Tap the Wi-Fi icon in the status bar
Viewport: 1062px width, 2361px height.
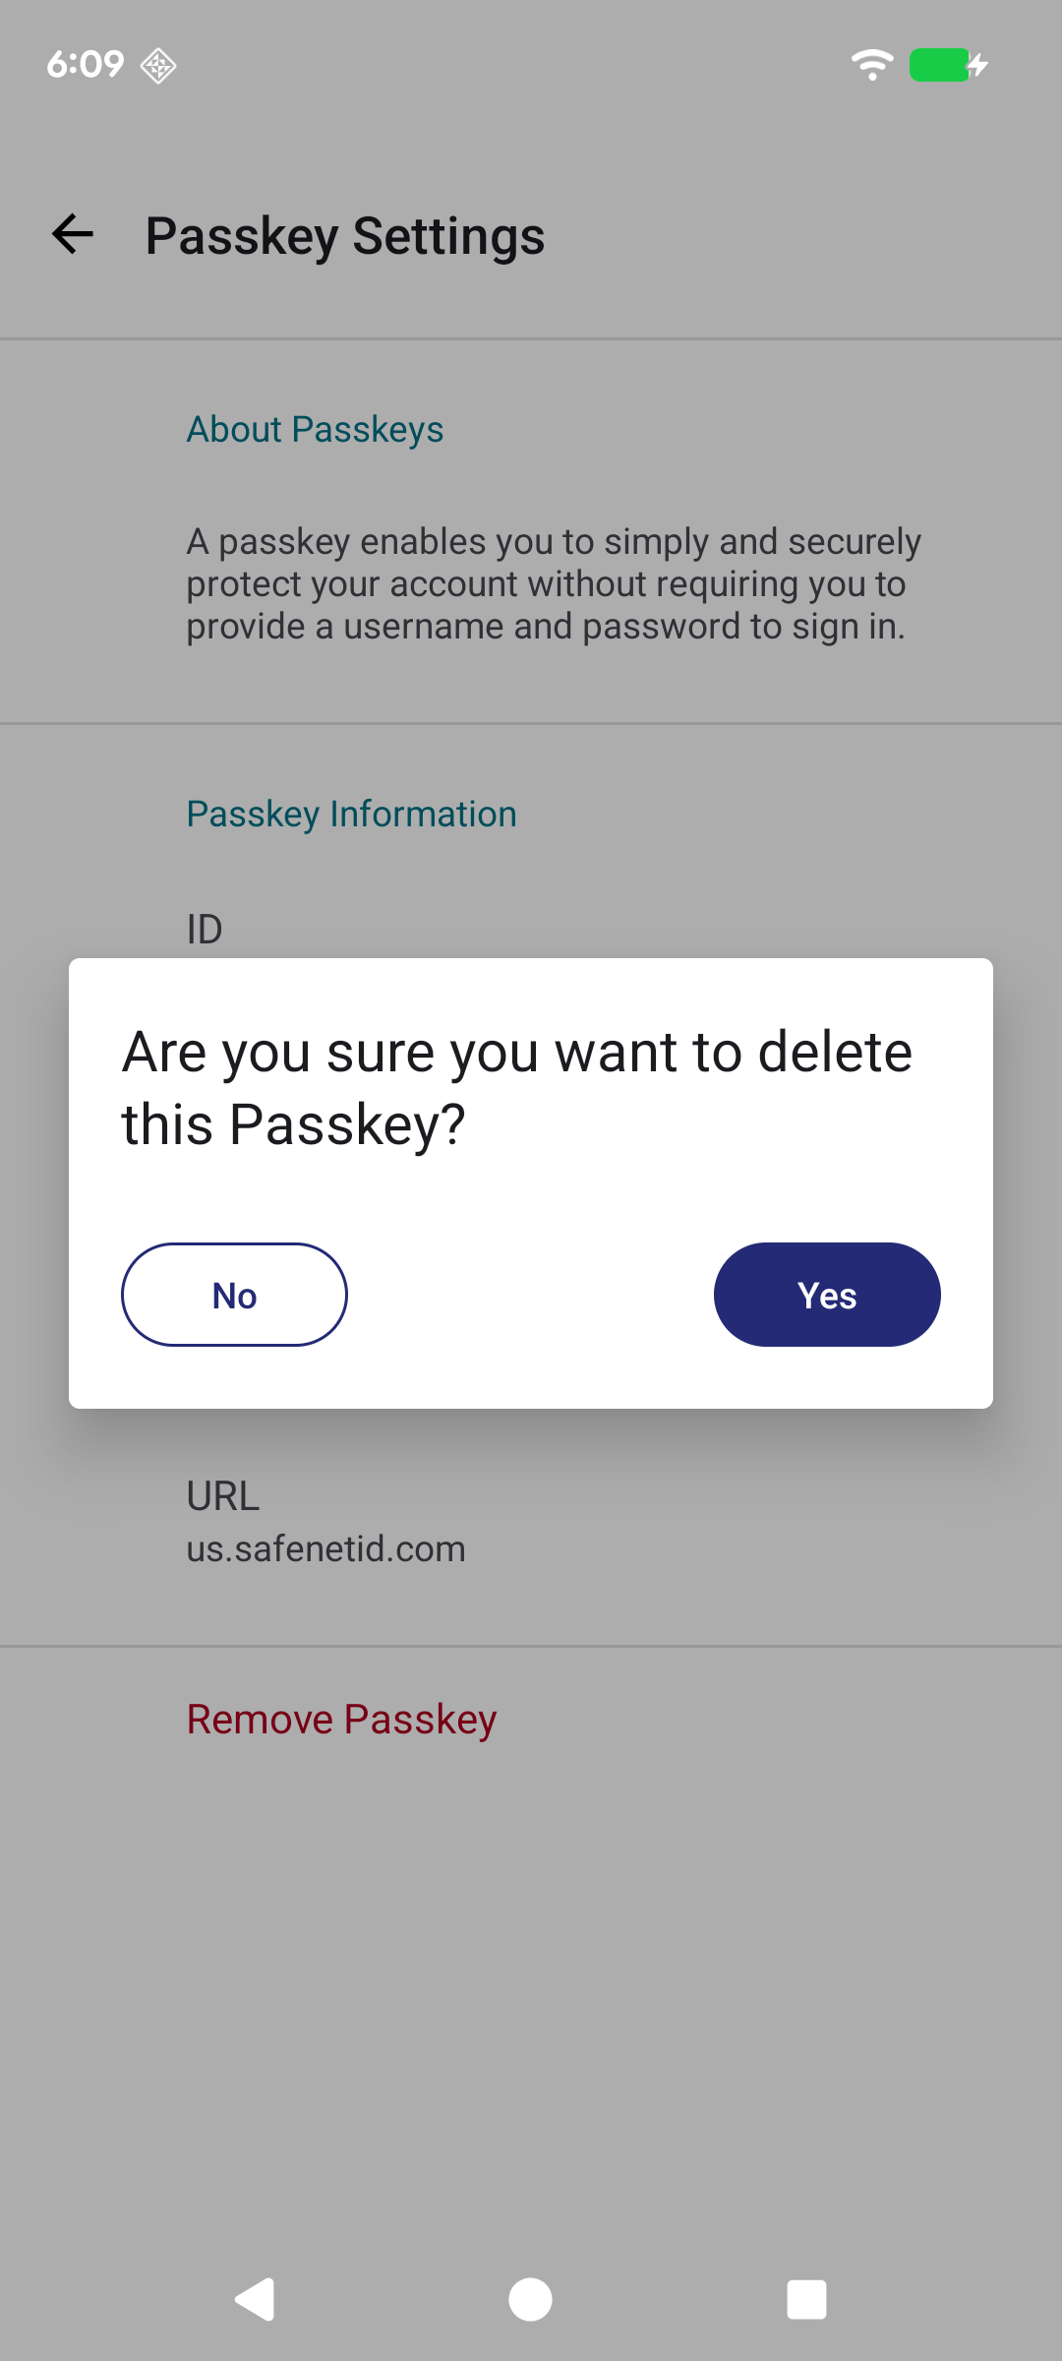click(871, 64)
